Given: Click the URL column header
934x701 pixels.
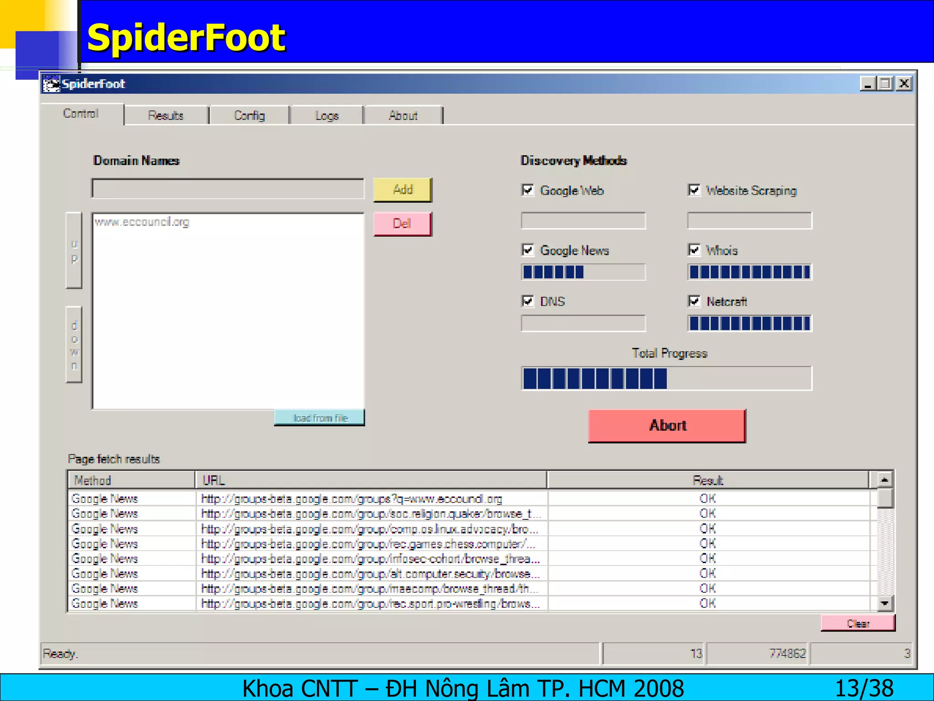Looking at the screenshot, I should (x=371, y=481).
